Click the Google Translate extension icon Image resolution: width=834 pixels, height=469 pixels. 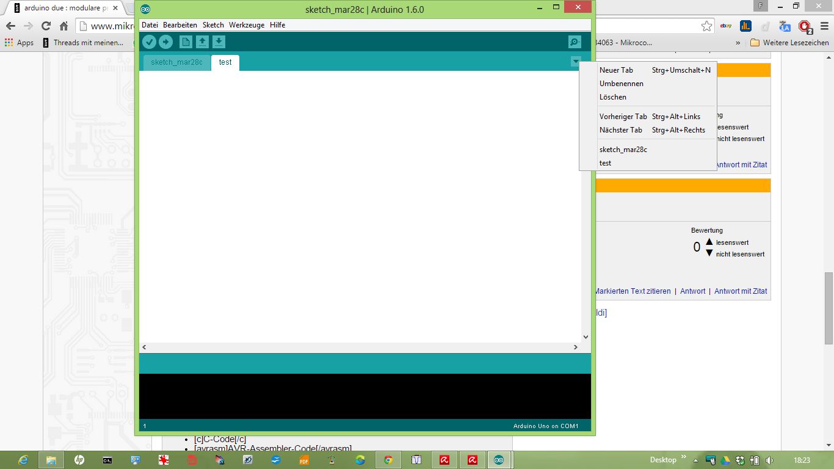[785, 26]
